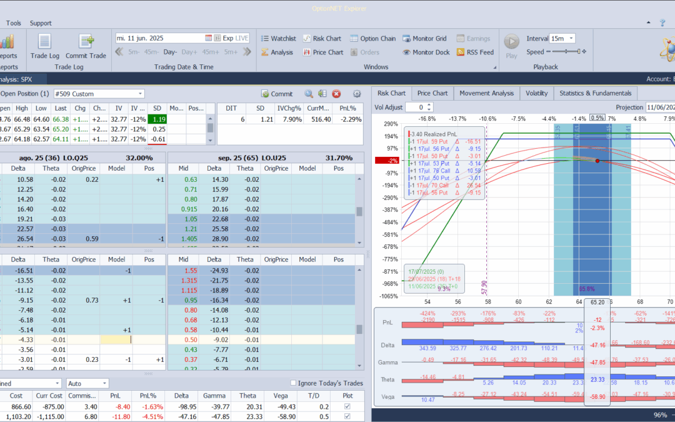This screenshot has width=675, height=422.
Task: Adjust the playback Speed slider
Action: (x=566, y=52)
